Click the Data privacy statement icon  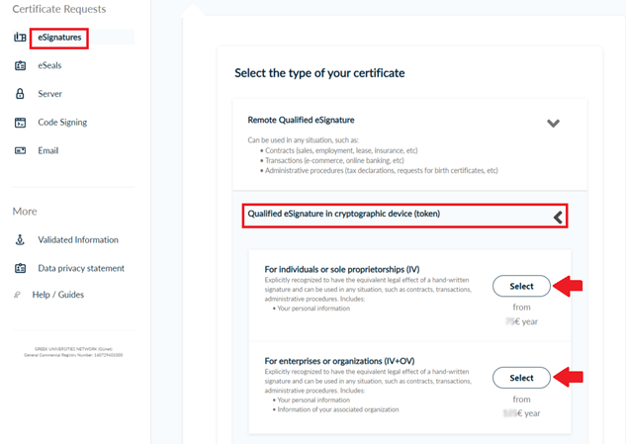[20, 268]
